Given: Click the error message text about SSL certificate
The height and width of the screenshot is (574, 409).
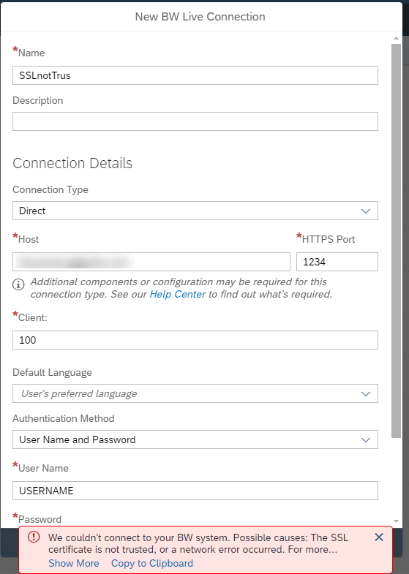Looking at the screenshot, I should 198,543.
